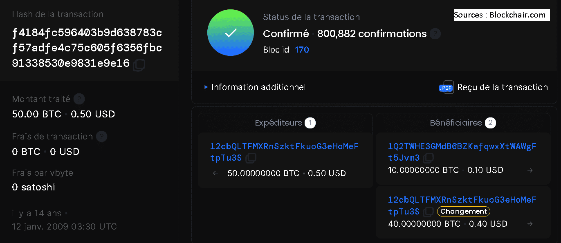Click the count badge 1 next to Expéditeurs
The width and height of the screenshot is (561, 243).
[x=310, y=123]
